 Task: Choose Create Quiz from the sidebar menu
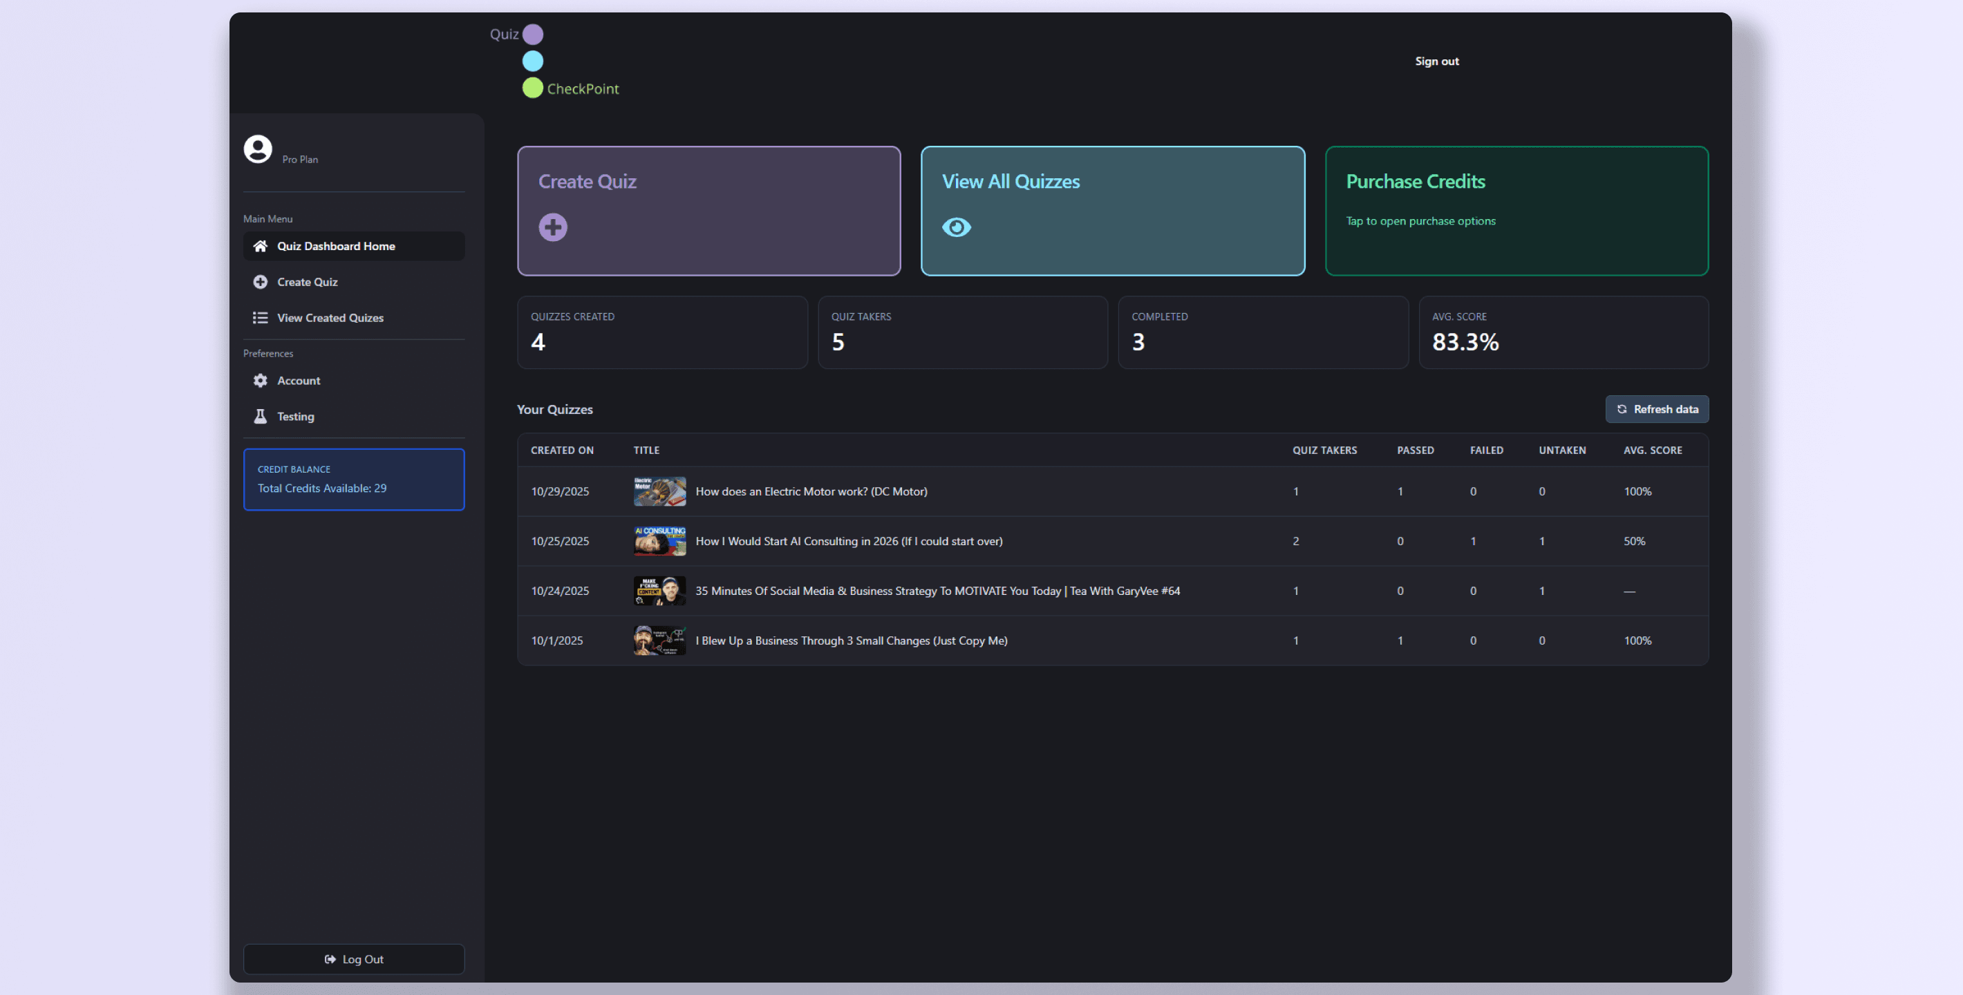(307, 281)
